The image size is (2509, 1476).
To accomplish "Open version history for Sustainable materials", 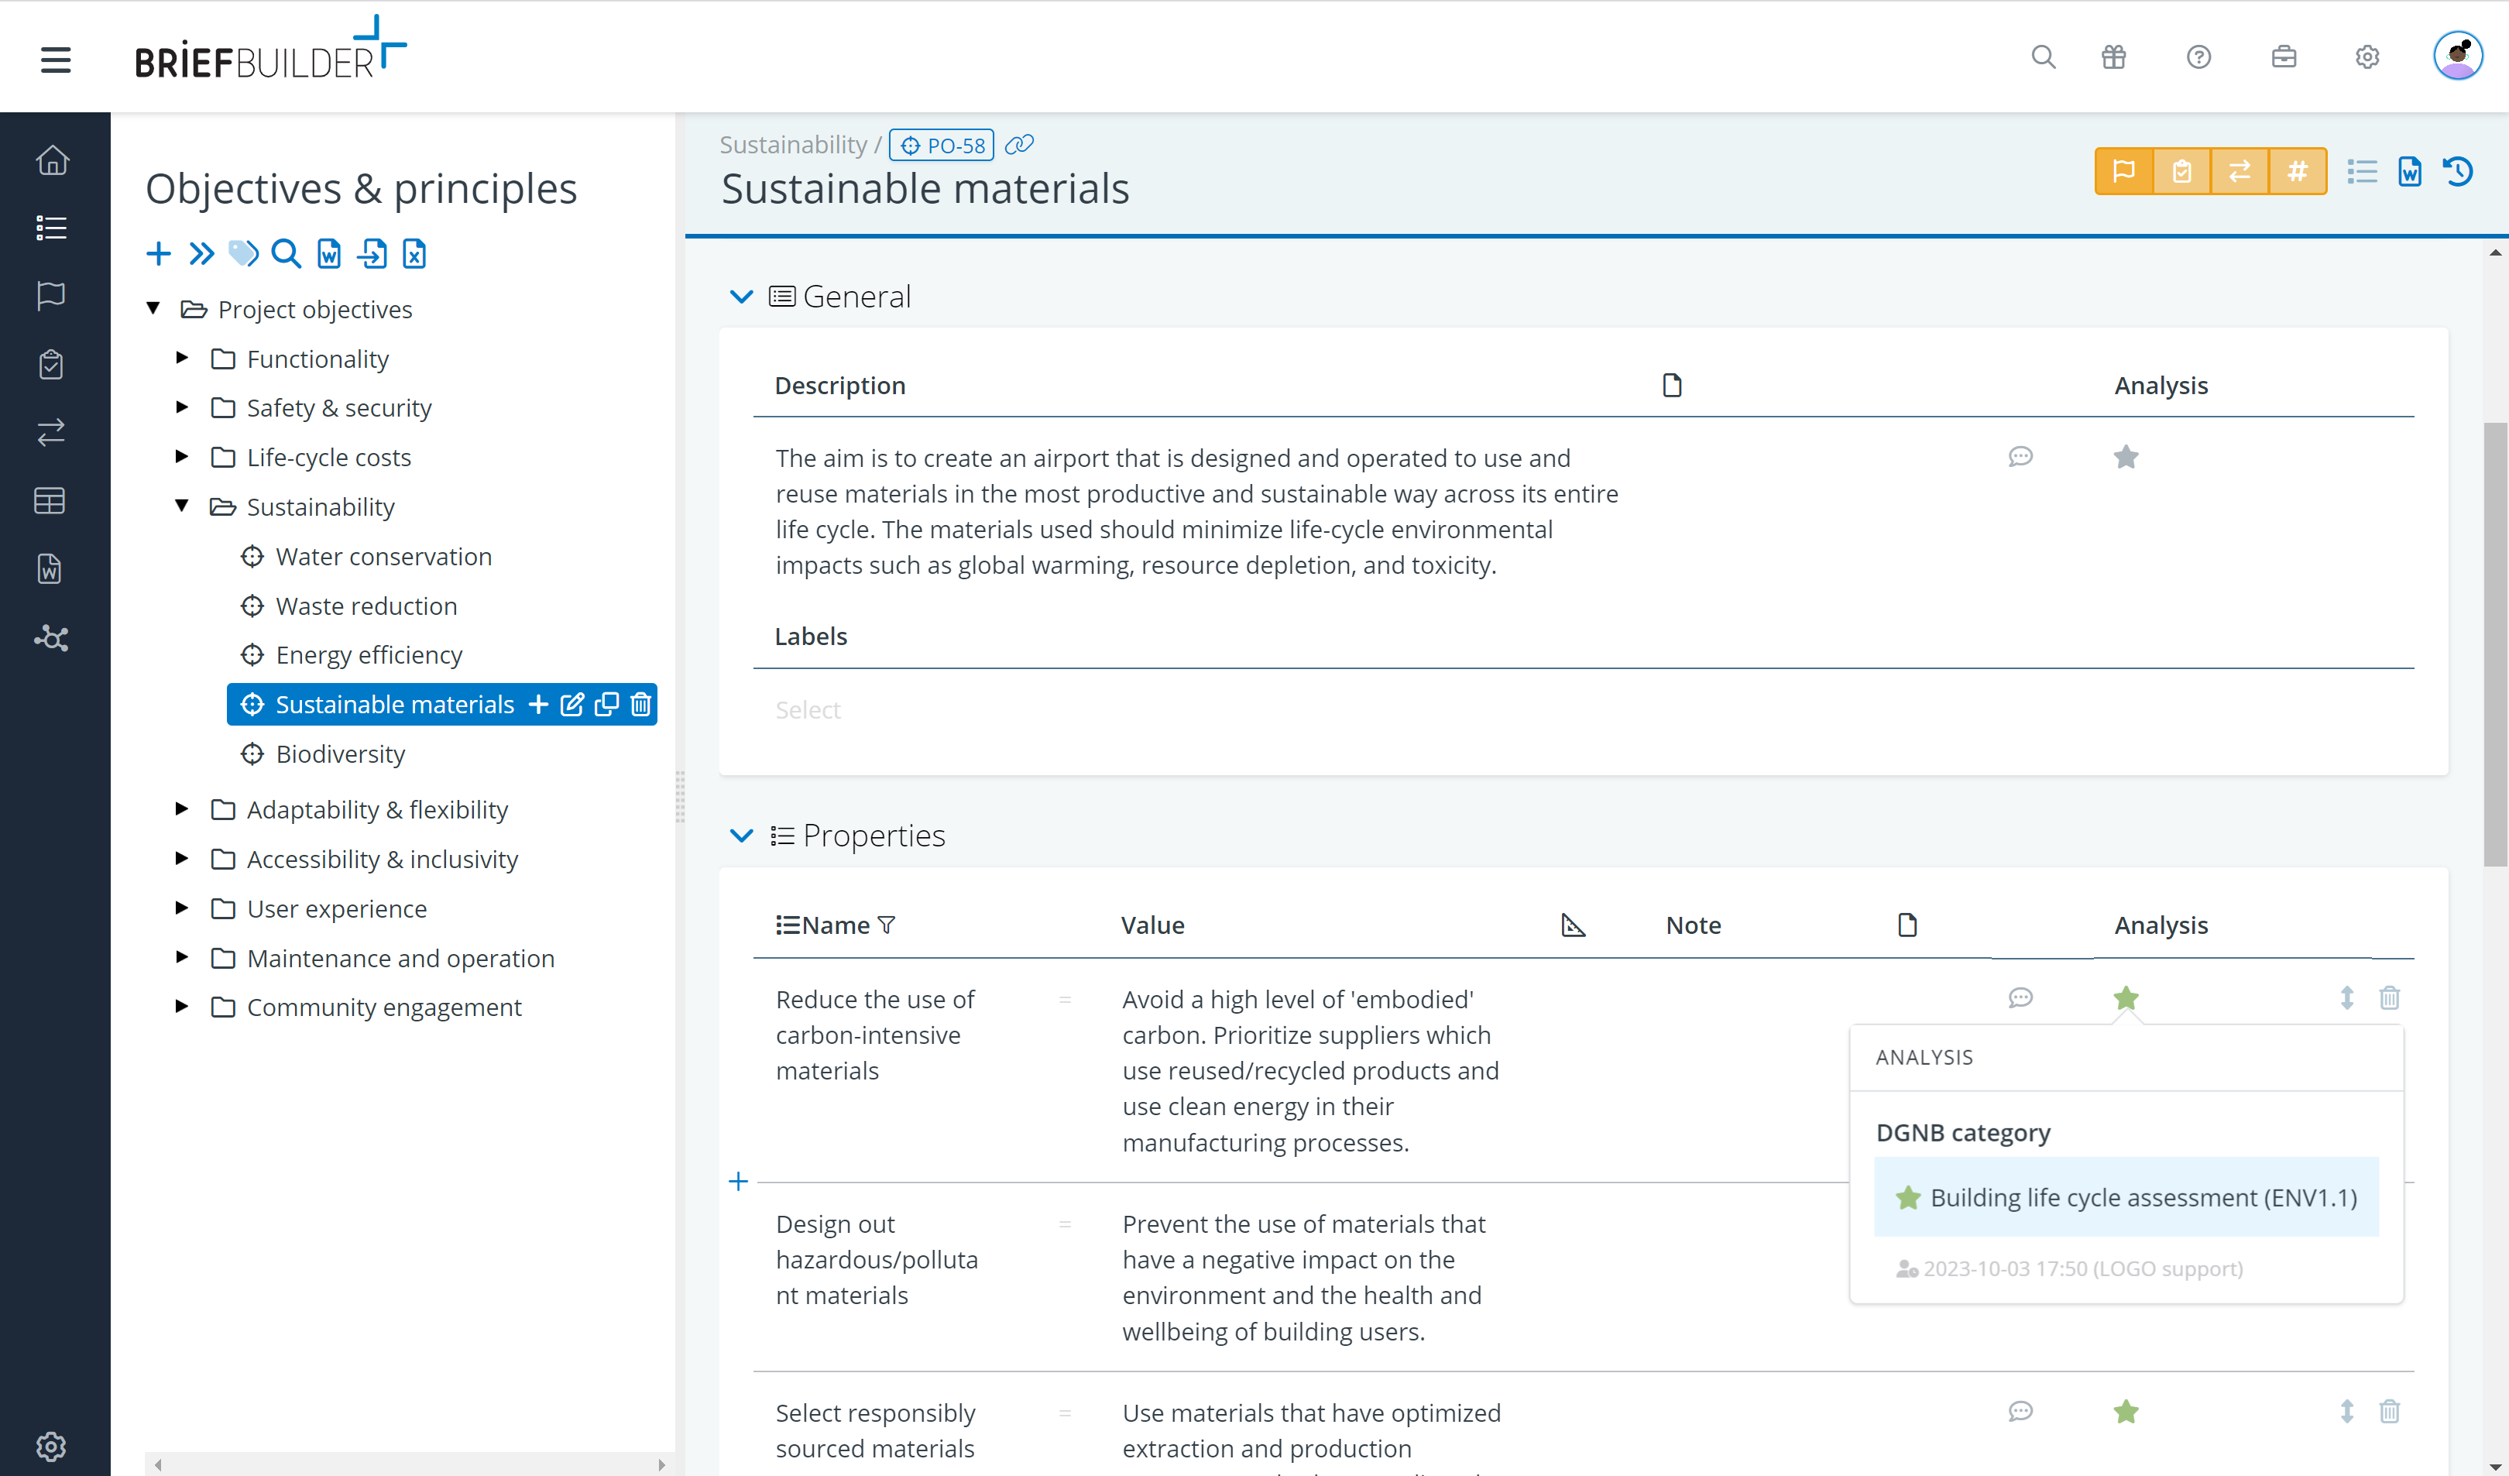I will 2458,171.
